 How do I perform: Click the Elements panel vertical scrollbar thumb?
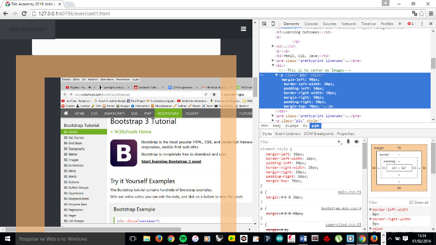[x=433, y=63]
